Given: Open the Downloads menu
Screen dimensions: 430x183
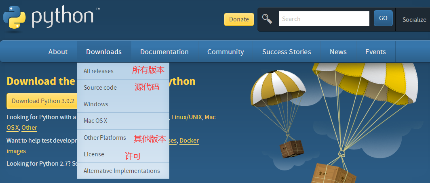Looking at the screenshot, I should tap(103, 52).
